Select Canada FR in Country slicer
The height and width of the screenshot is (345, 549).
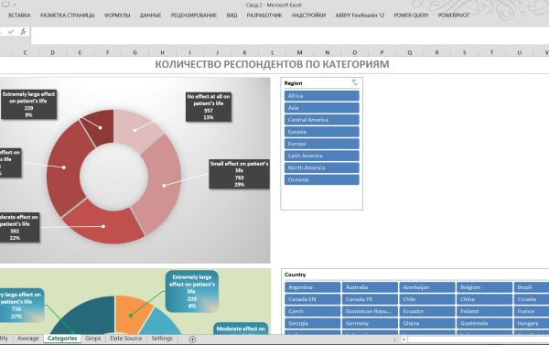coord(370,299)
